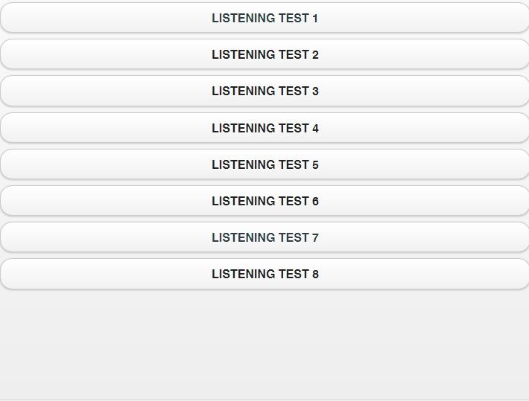529x401 pixels.
Task: Start Listening Test 4
Action: pos(264,128)
